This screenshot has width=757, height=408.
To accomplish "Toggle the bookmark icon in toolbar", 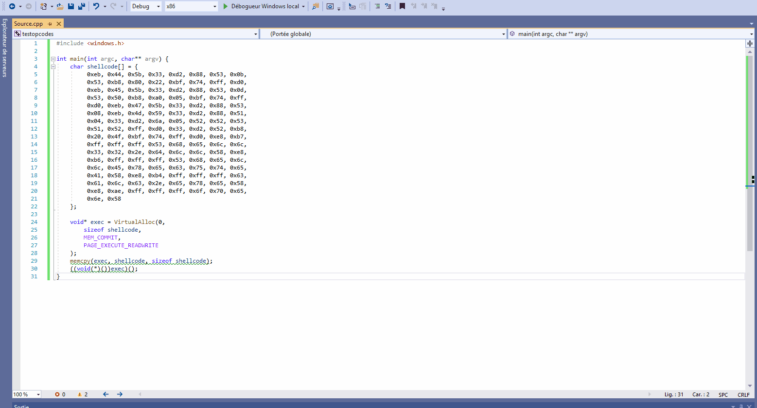I will 402,6.
